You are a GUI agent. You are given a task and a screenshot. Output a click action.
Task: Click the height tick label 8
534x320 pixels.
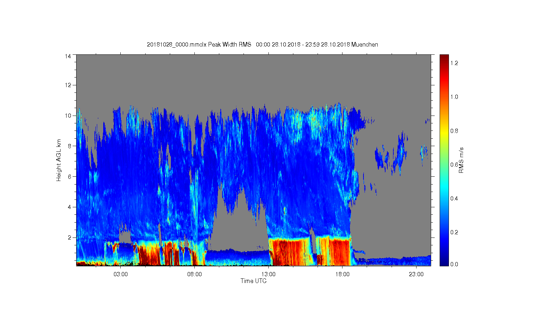pyautogui.click(x=70, y=146)
